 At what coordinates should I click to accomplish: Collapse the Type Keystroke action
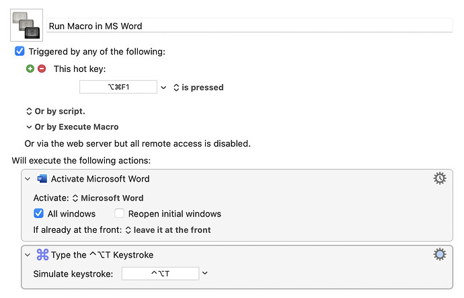28,255
